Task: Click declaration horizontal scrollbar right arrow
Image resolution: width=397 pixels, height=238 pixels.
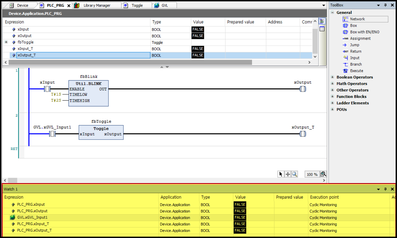Action: pyautogui.click(x=309, y=62)
